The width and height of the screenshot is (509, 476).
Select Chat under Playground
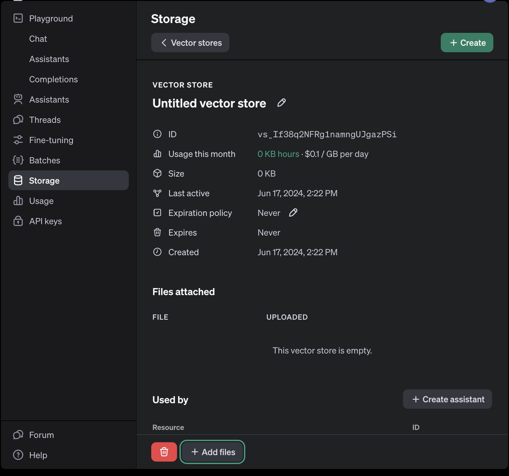(x=38, y=39)
